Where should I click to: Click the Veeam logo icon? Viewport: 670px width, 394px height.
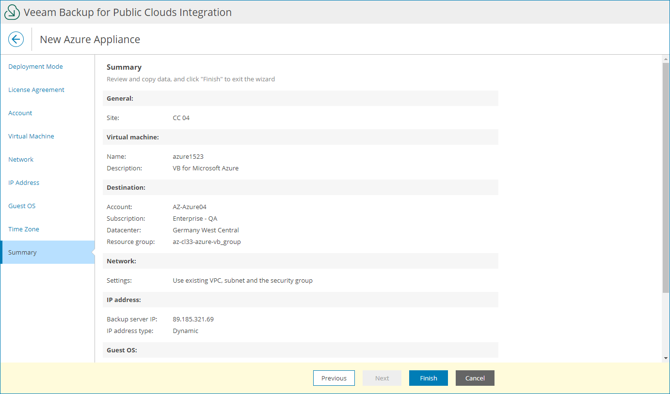click(x=12, y=13)
